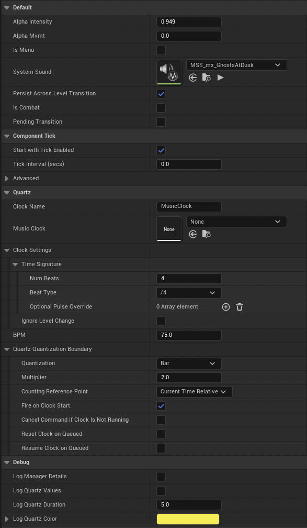The height and width of the screenshot is (528, 307).
Task: Select the Optional Pulse Override label
Action: pos(61,307)
